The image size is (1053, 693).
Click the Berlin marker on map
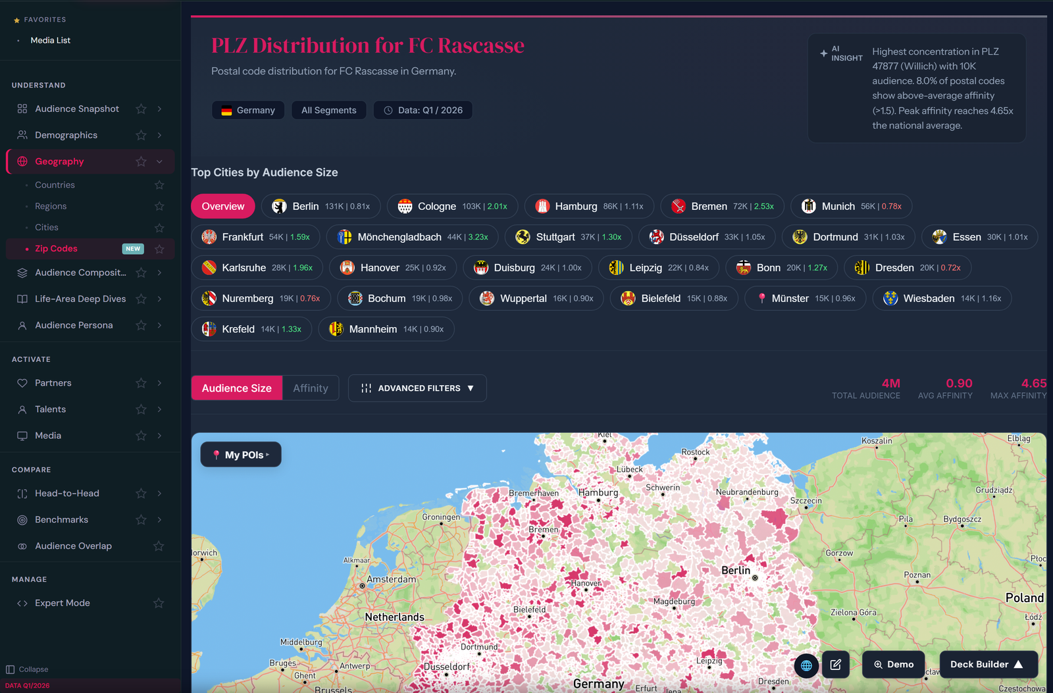755,578
